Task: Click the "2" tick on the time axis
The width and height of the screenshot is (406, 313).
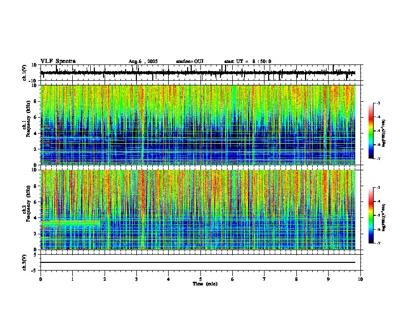Action: click(105, 279)
